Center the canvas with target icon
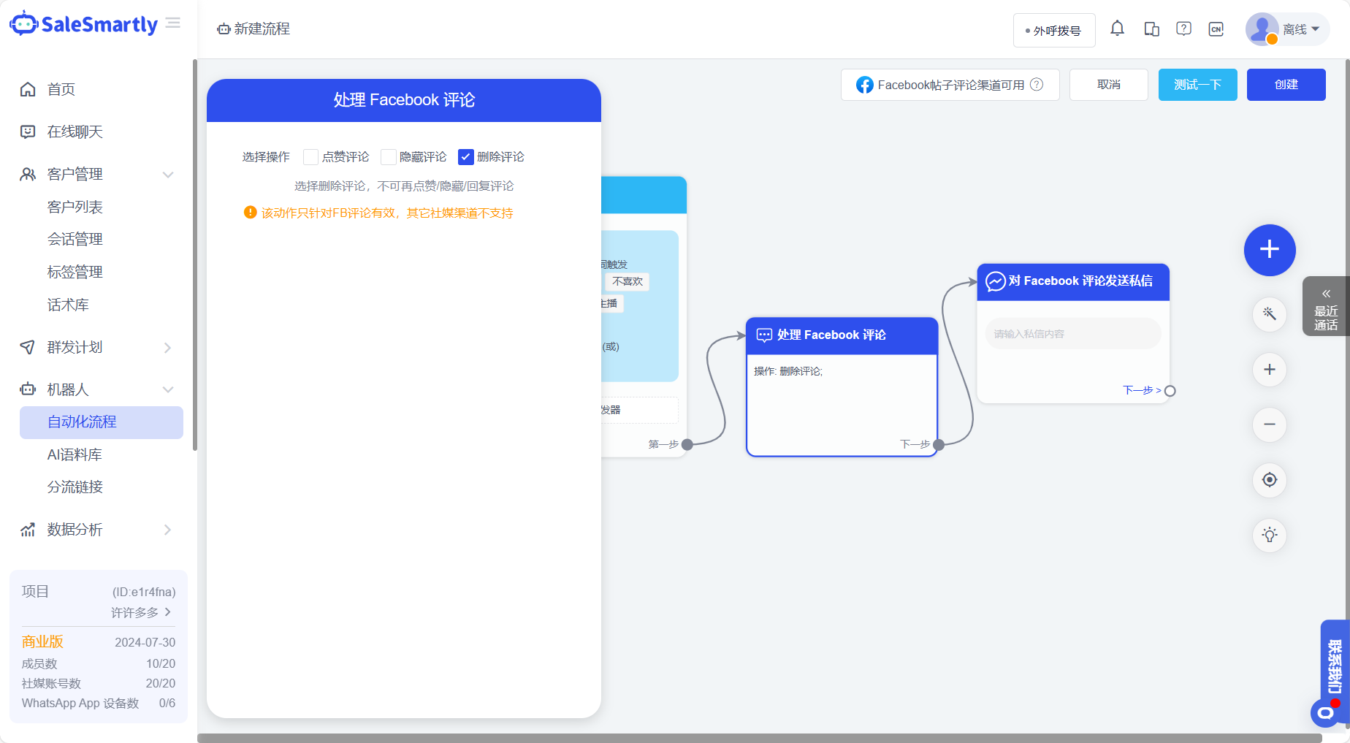Screen dimensions: 1350x743 (x=1270, y=480)
